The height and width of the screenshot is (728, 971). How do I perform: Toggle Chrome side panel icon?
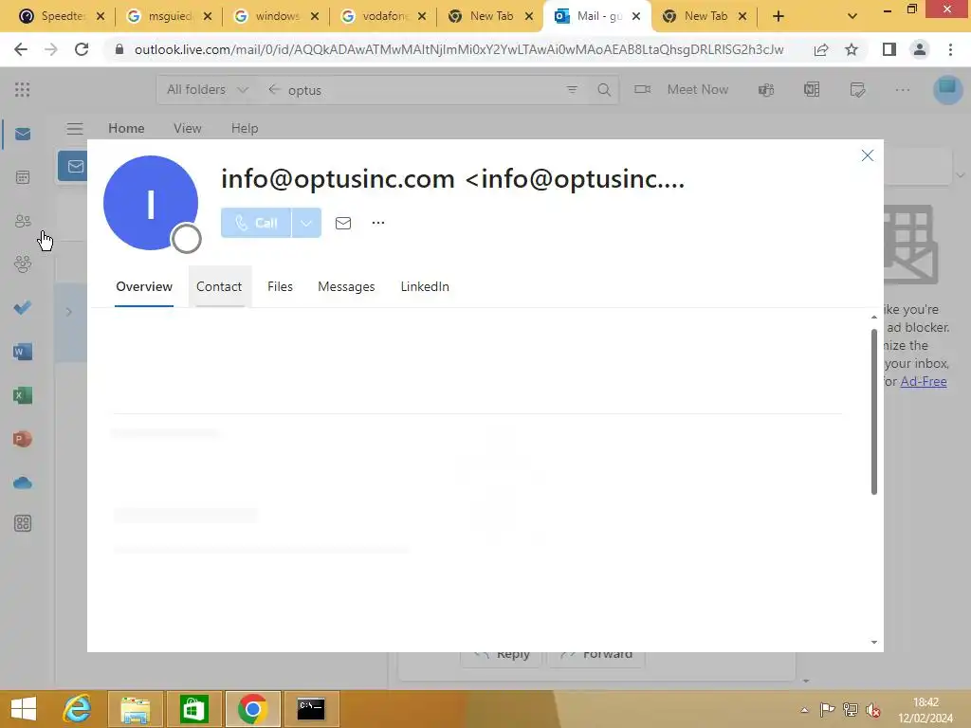pyautogui.click(x=889, y=49)
